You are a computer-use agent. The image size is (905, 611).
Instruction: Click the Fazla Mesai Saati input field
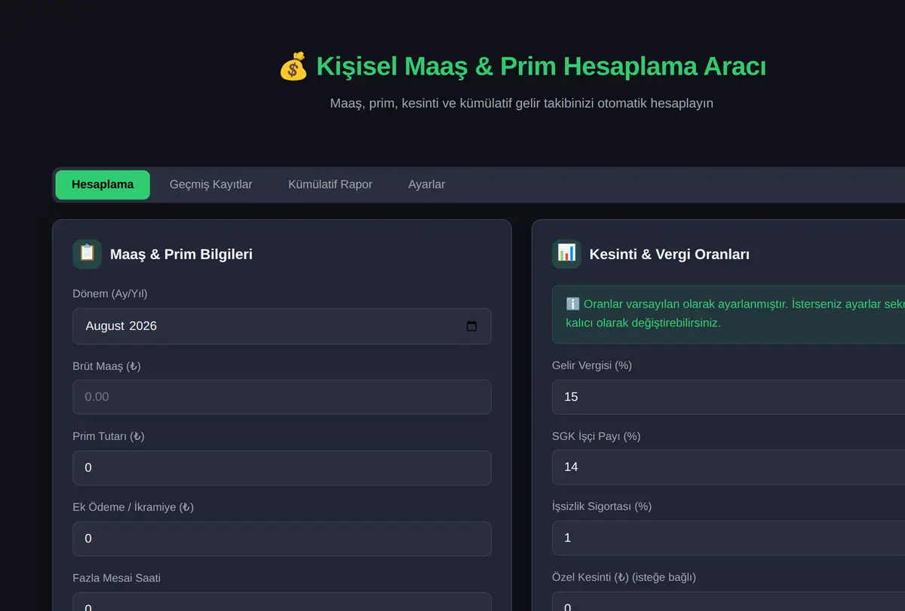pos(282,602)
